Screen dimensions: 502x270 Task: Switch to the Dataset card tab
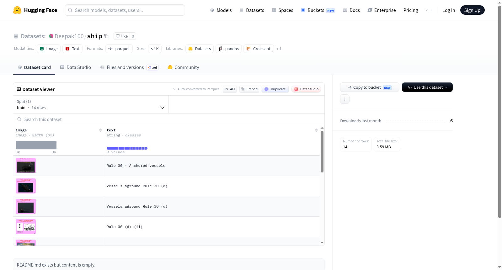[x=34, y=67]
